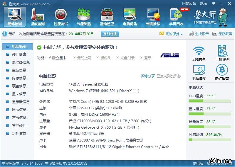Click the CPU温度 temperature bar
This screenshot has height=167, width=235.
210,101
